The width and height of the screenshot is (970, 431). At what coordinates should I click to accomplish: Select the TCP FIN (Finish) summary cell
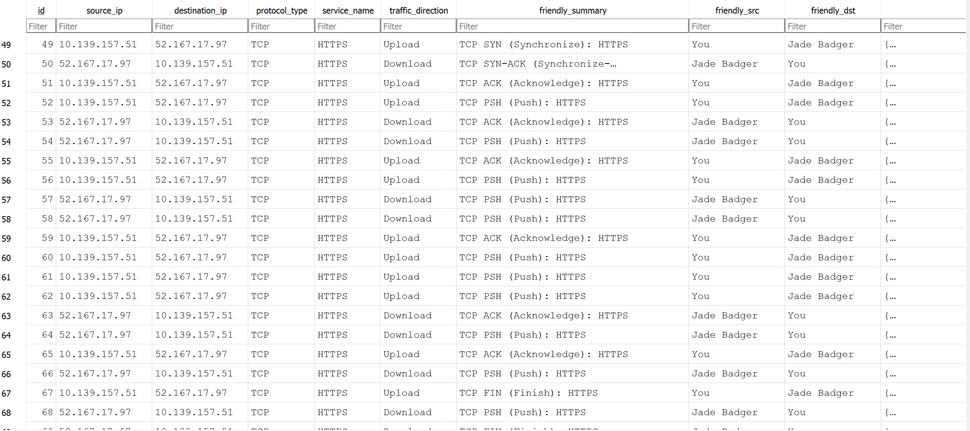(528, 393)
